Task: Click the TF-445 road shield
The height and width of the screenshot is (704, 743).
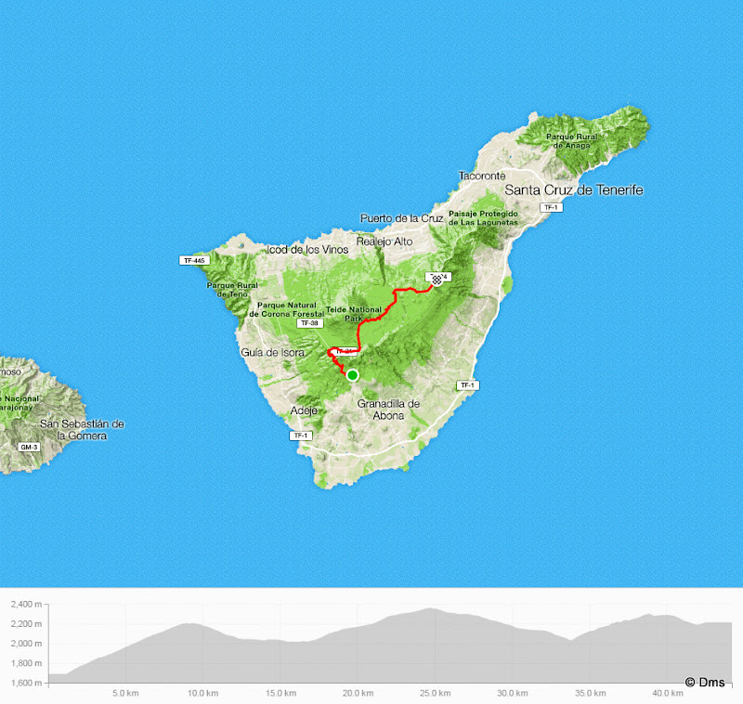Action: (192, 261)
